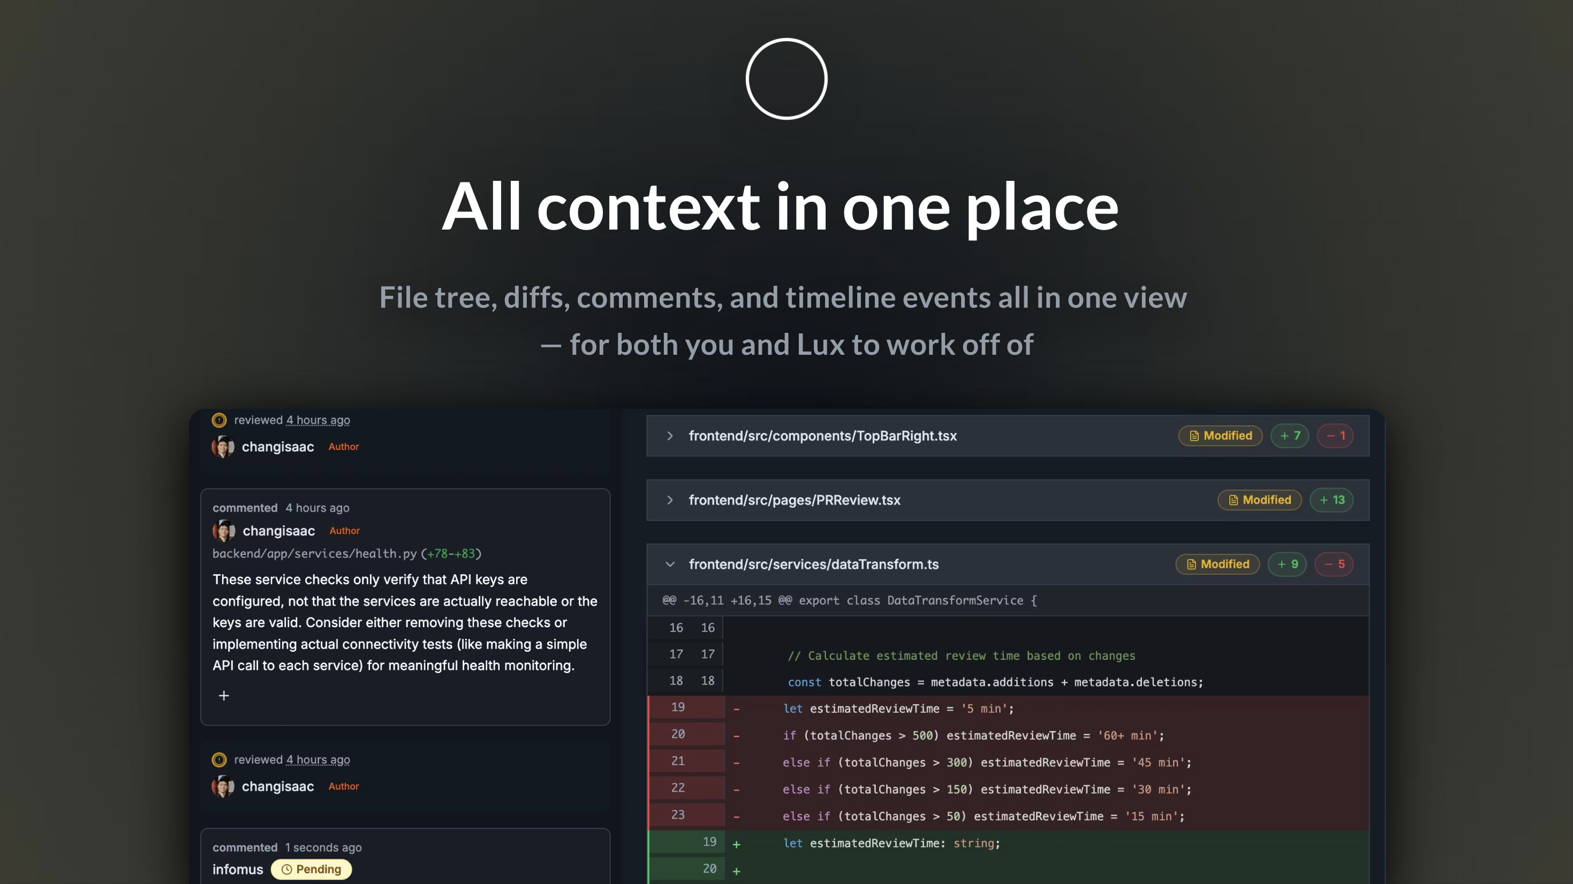Click the +7 additions badge on TopBarRight.tsx
The image size is (1573, 884).
tap(1290, 436)
